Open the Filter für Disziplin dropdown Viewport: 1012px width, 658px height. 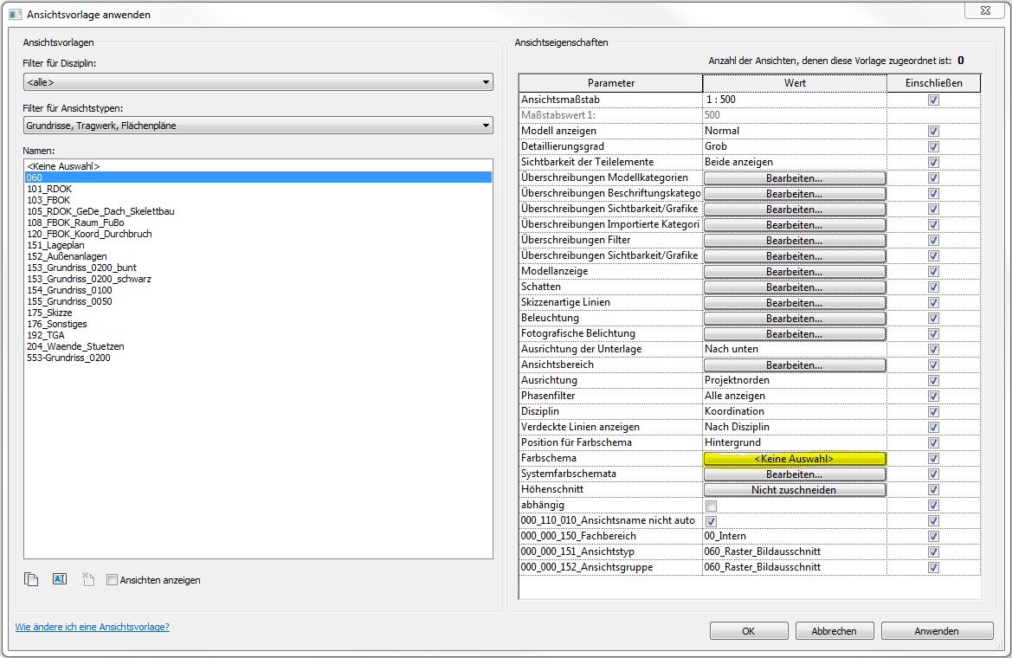[258, 82]
